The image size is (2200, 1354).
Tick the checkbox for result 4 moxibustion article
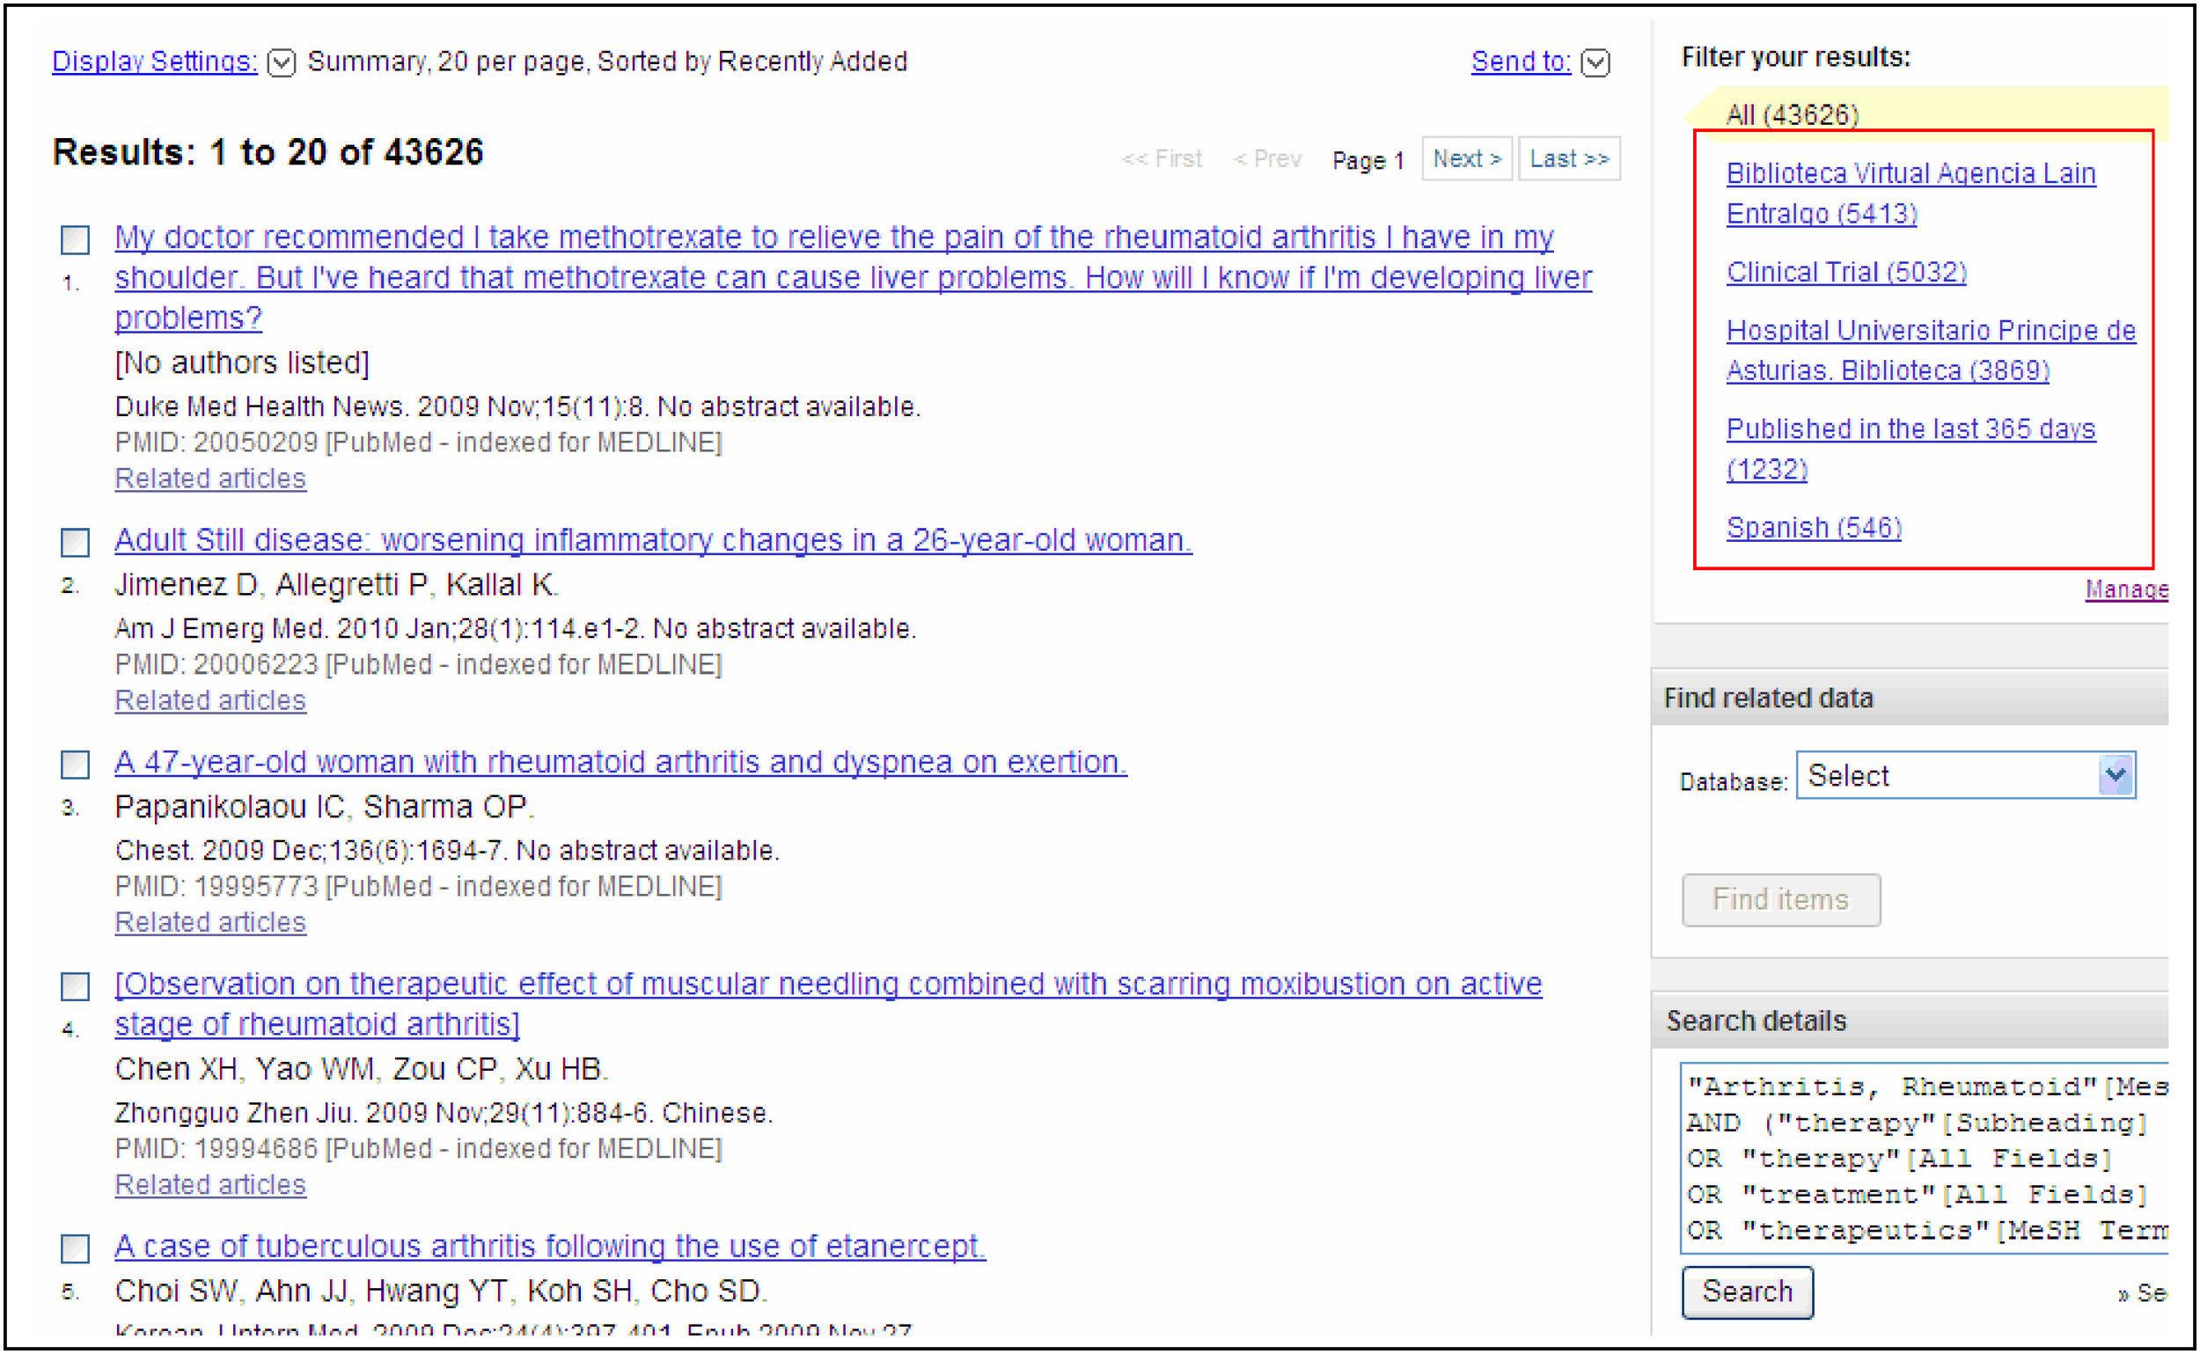(x=76, y=986)
